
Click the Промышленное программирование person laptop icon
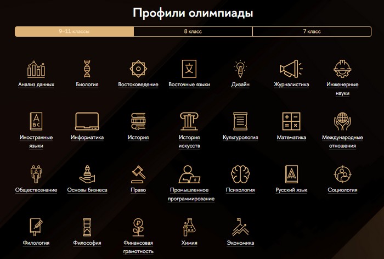[189, 174]
